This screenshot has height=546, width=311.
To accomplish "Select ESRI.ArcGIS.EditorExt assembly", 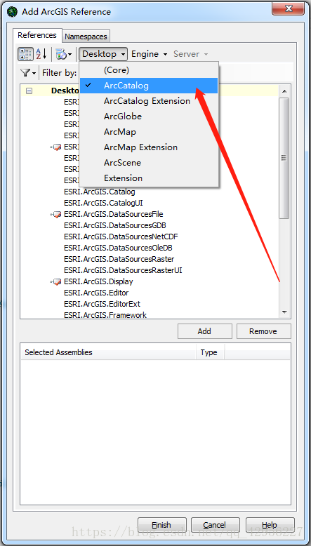I will tap(102, 304).
